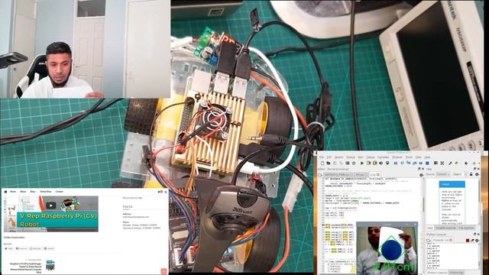Open the Help Object combo box dropdown
The image size is (489, 275).
point(466,174)
